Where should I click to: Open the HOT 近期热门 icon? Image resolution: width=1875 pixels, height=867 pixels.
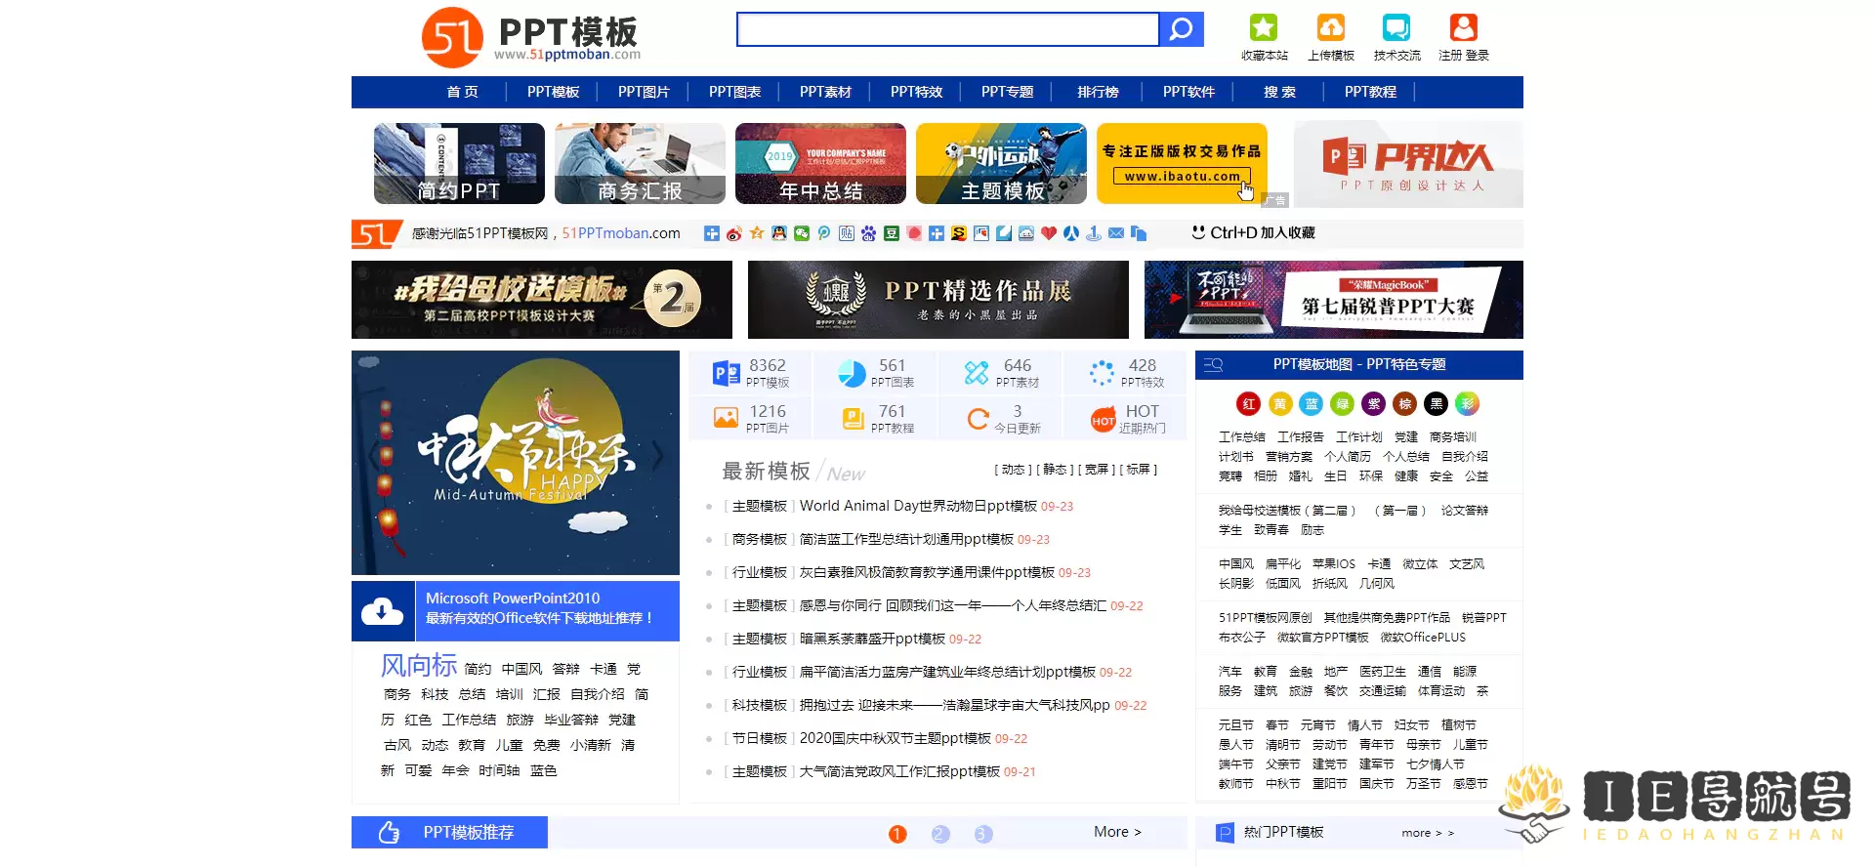pos(1104,420)
